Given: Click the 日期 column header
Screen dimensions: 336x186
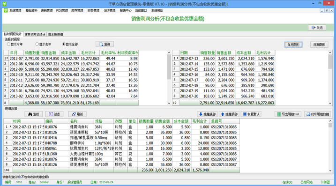Looking at the screenshot, I should [x=189, y=53].
